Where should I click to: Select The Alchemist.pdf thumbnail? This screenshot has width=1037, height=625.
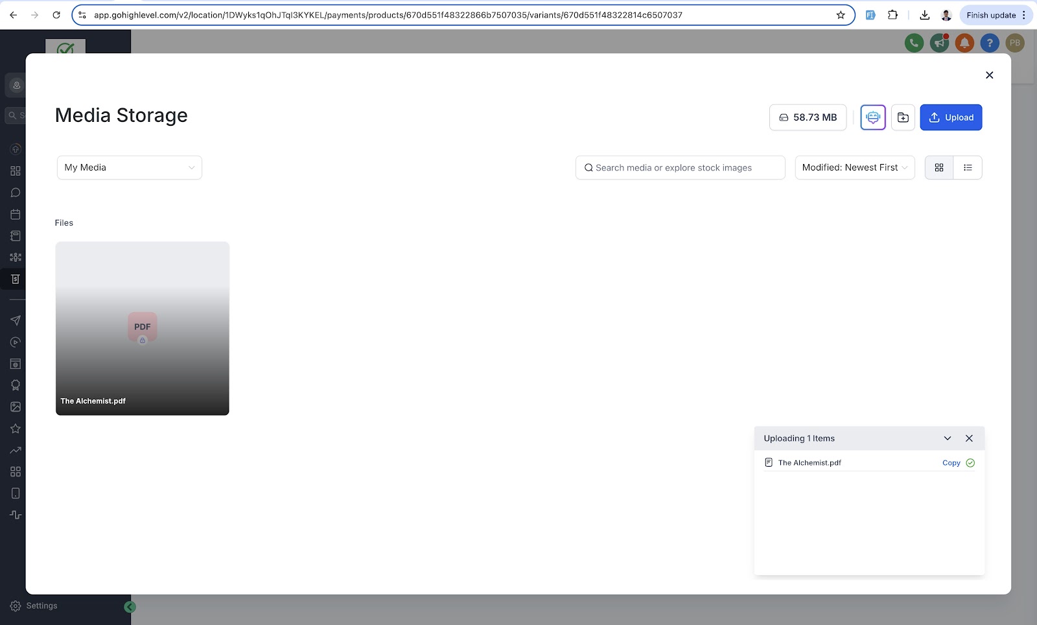tap(143, 329)
